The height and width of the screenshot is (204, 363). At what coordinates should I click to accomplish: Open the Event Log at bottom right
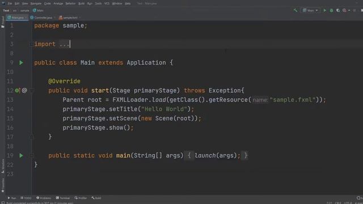point(360,198)
